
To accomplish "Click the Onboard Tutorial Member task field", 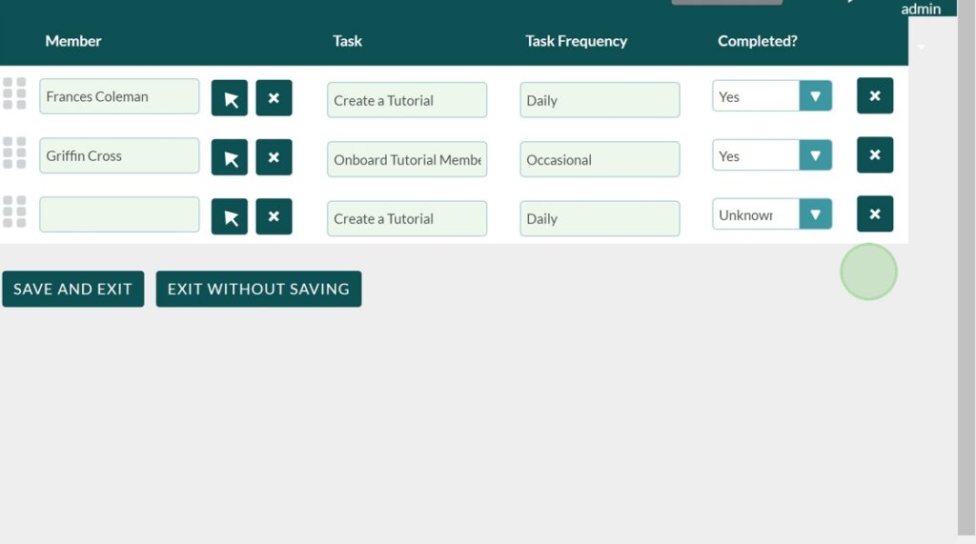I will click(x=407, y=160).
